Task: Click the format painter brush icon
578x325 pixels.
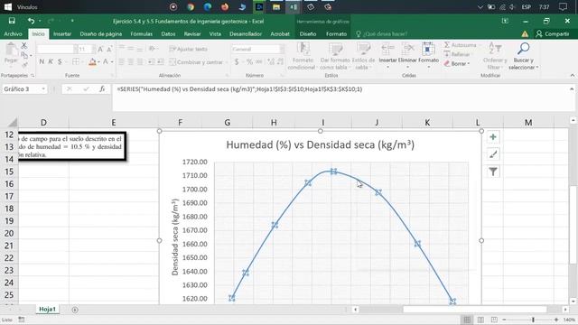Action: pos(24,65)
